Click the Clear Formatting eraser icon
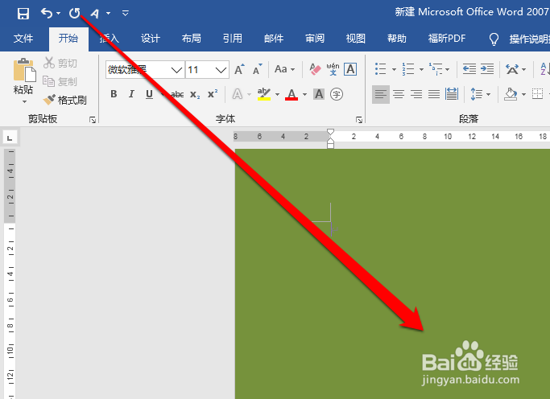The height and width of the screenshot is (399, 550). tap(315, 69)
